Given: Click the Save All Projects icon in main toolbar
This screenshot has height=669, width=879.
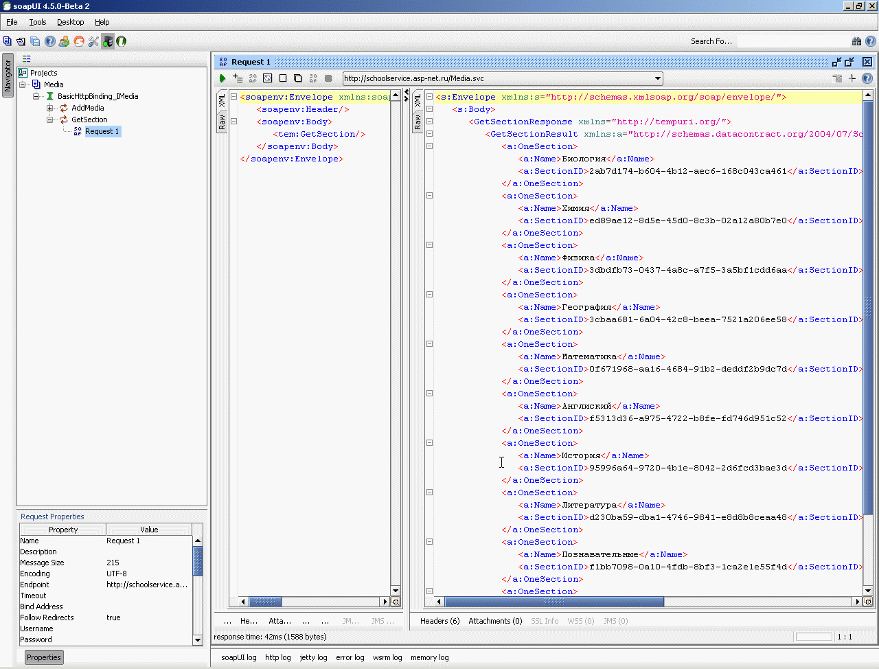Looking at the screenshot, I should (x=35, y=41).
